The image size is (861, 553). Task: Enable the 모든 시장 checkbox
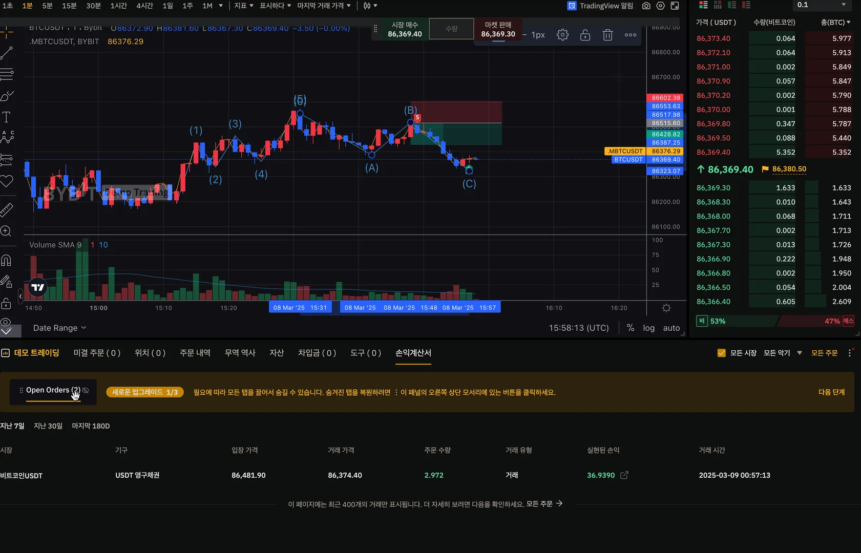pyautogui.click(x=722, y=353)
